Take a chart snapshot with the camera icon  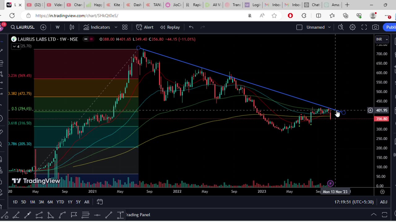point(376,27)
